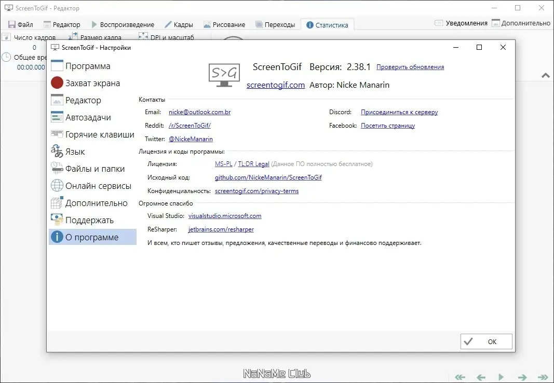Open the screentogif.com website link
This screenshot has height=383, width=554.
click(x=276, y=85)
